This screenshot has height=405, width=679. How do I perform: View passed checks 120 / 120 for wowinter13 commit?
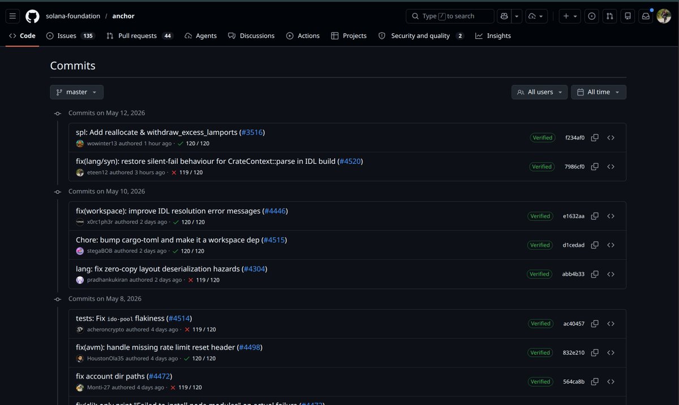193,143
